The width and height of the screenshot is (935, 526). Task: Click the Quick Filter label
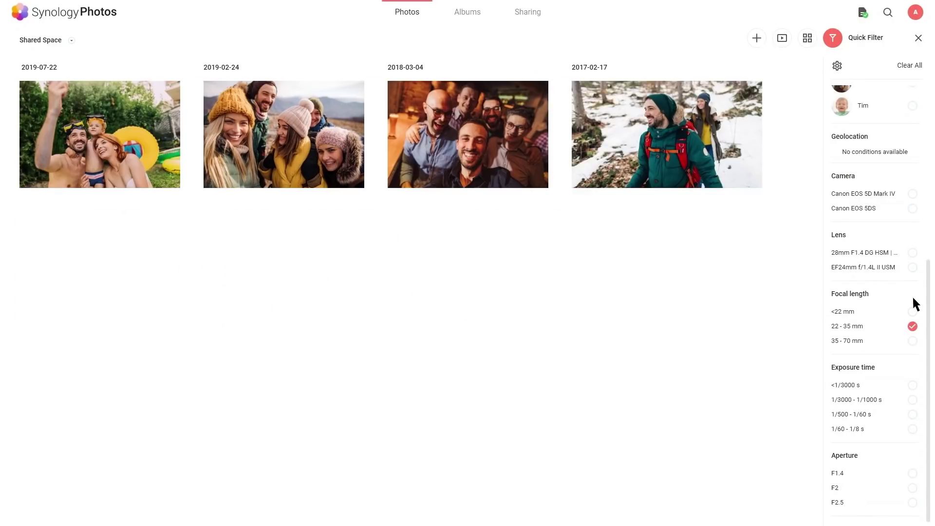pyautogui.click(x=865, y=38)
